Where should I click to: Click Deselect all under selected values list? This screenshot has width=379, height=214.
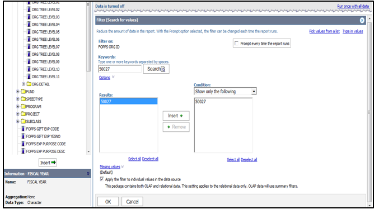[x=249, y=160]
